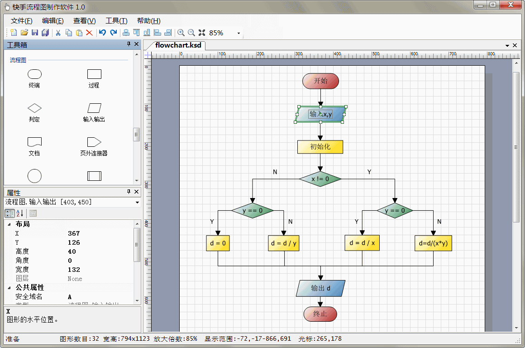Collapse the 布局 property group
Image resolution: width=525 pixels, height=348 pixels.
click(10, 224)
